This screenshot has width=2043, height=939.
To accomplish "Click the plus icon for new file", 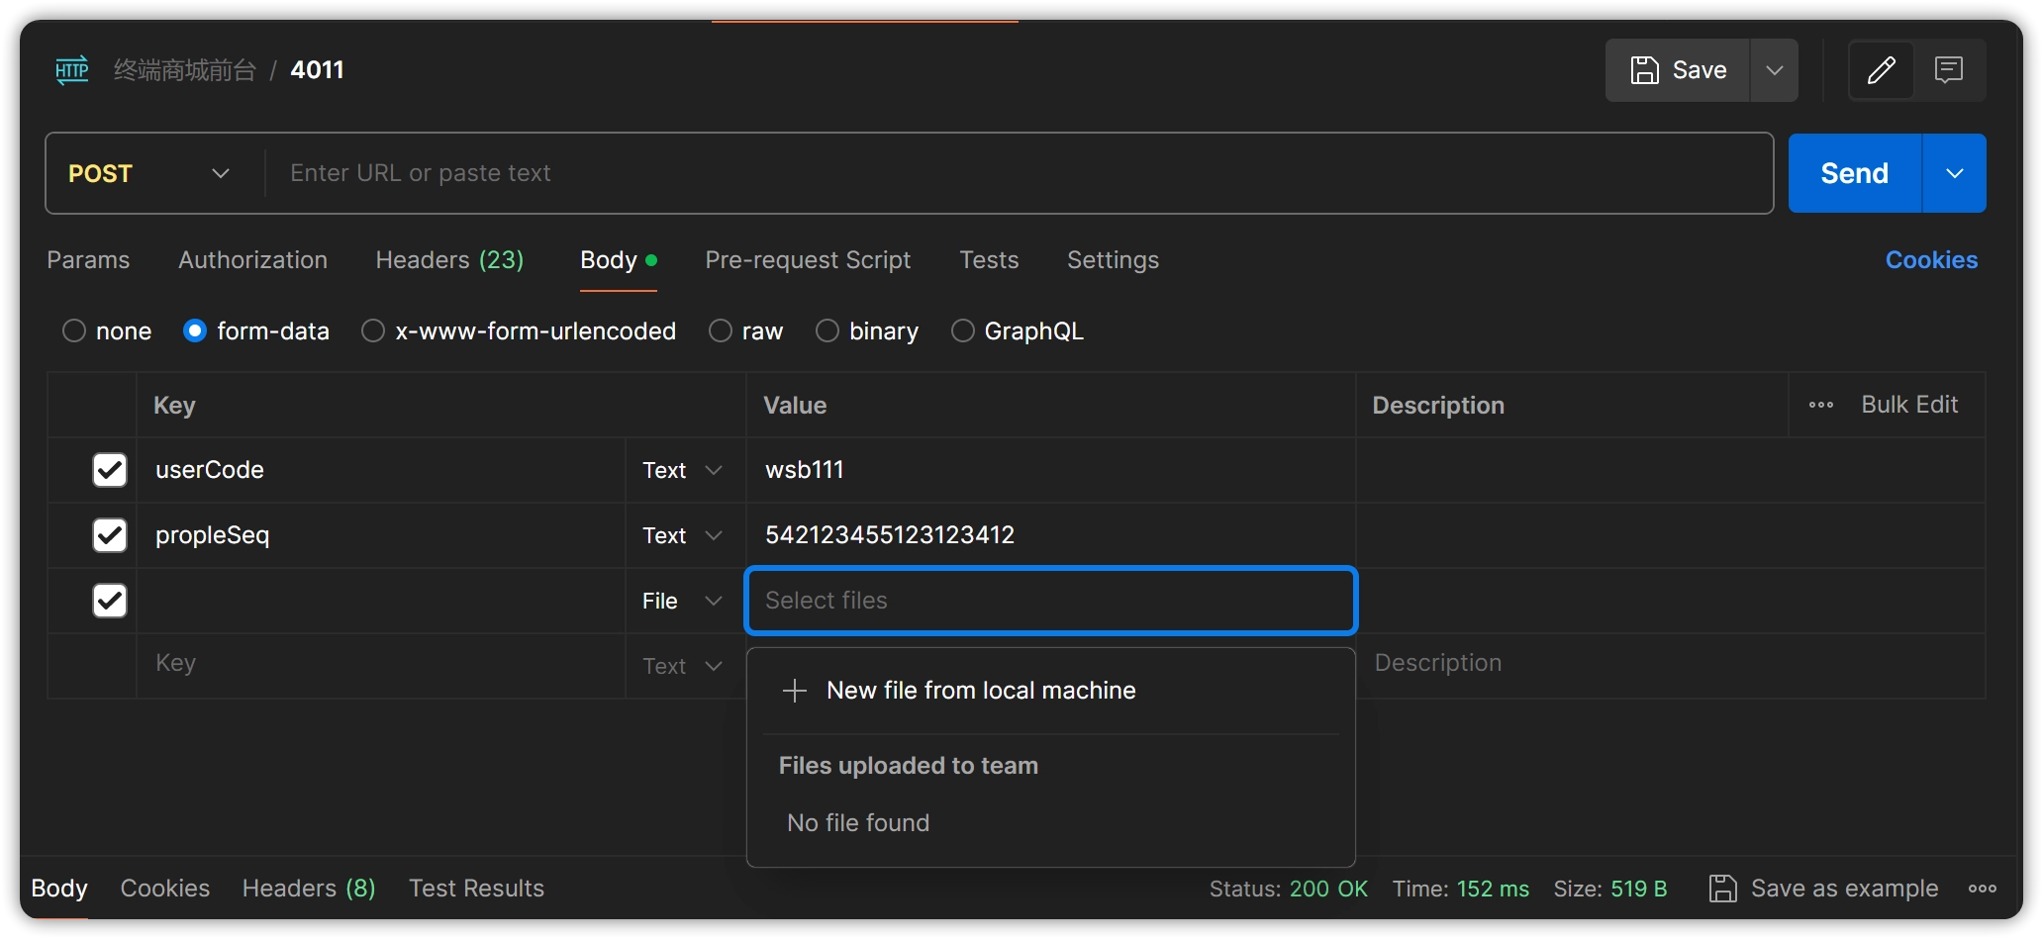I will (x=795, y=691).
